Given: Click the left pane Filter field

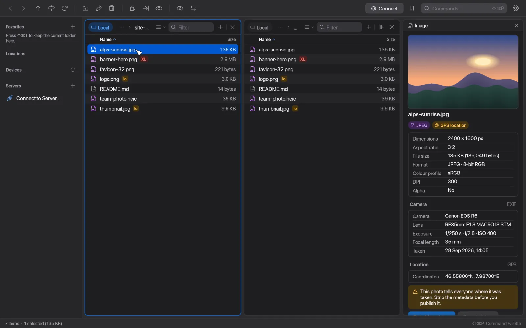Looking at the screenshot, I should point(191,27).
